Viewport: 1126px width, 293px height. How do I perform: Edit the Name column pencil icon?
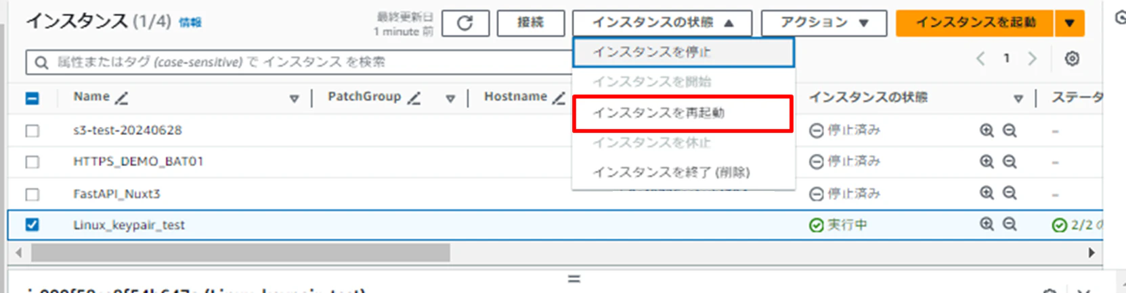click(x=121, y=99)
